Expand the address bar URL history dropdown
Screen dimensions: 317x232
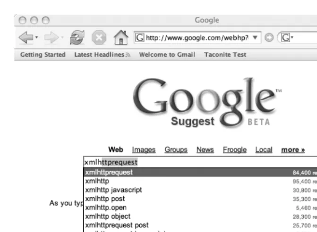[x=255, y=38]
